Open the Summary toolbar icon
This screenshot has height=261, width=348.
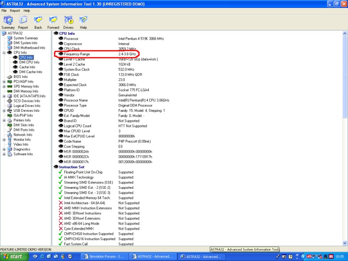click(x=8, y=23)
